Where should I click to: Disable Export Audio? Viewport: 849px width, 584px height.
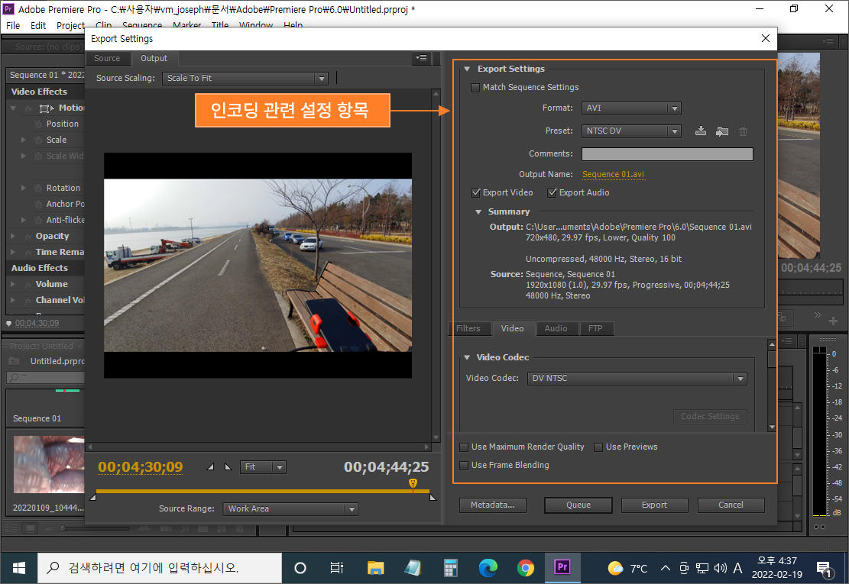[552, 192]
